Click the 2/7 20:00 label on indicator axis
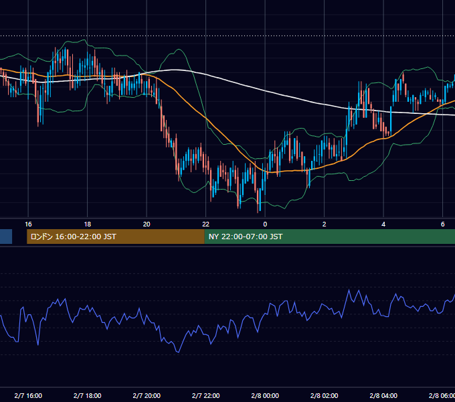This screenshot has height=402, width=455. [x=147, y=395]
